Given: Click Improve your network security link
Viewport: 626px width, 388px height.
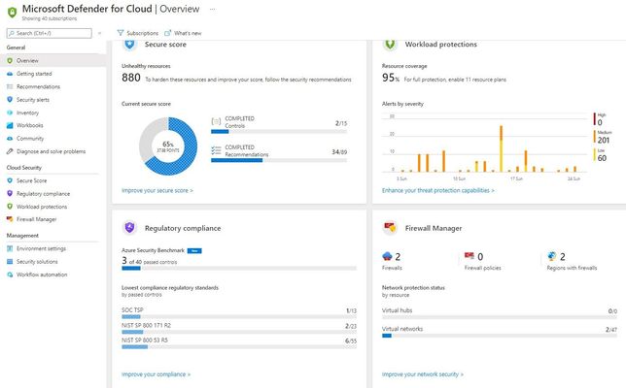Looking at the screenshot, I should tap(423, 374).
